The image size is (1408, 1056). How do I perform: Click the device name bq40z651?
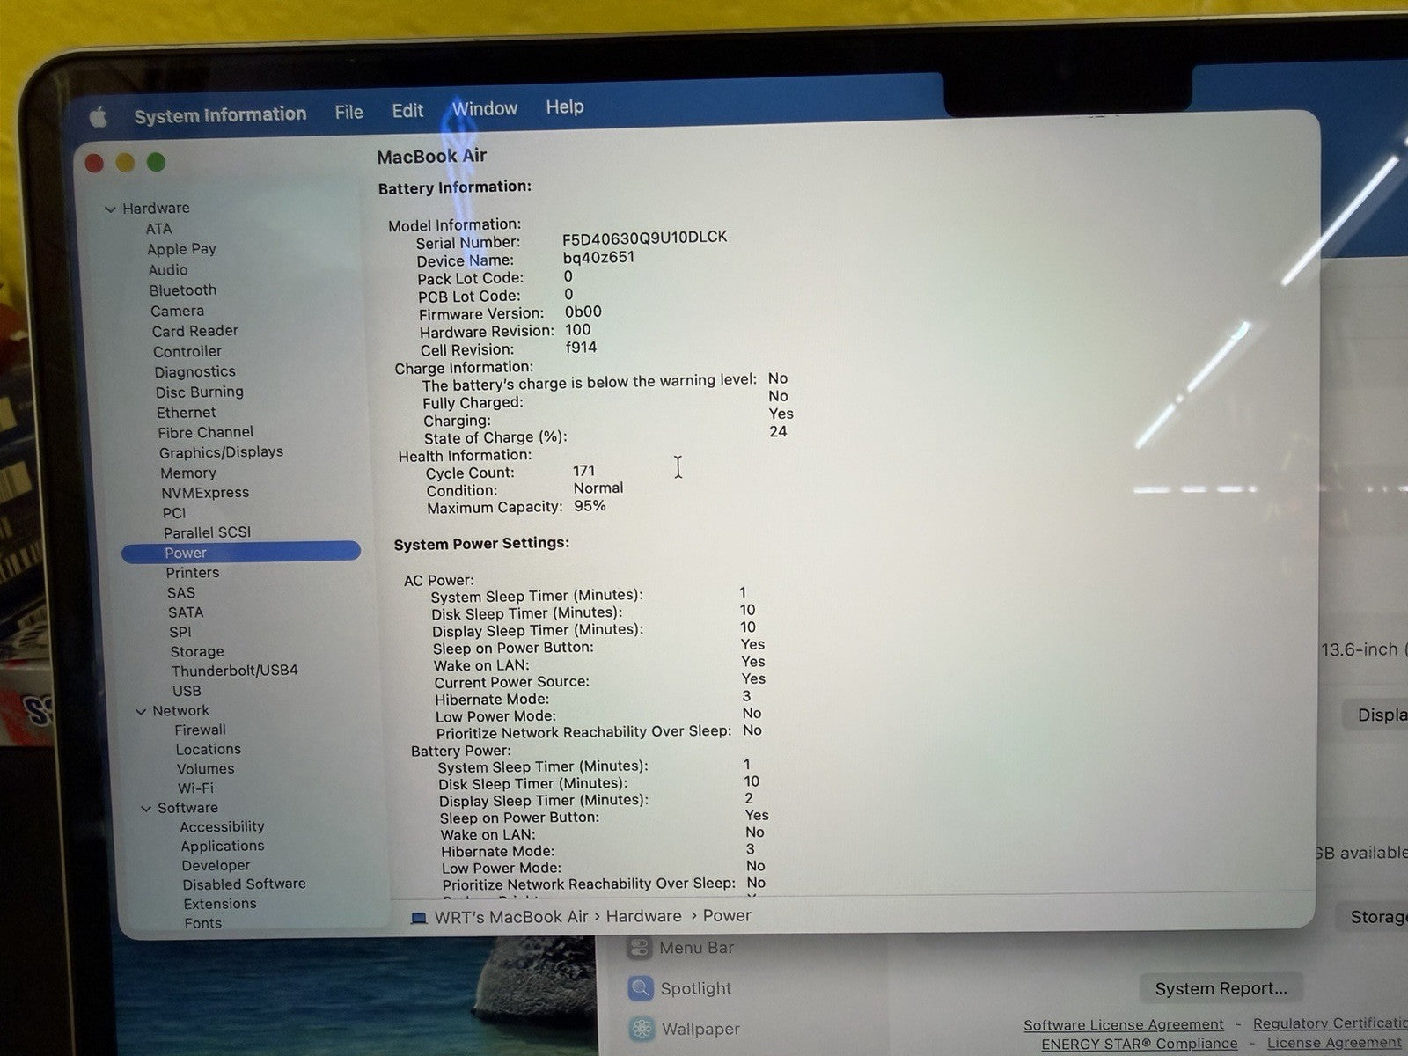[x=598, y=258]
